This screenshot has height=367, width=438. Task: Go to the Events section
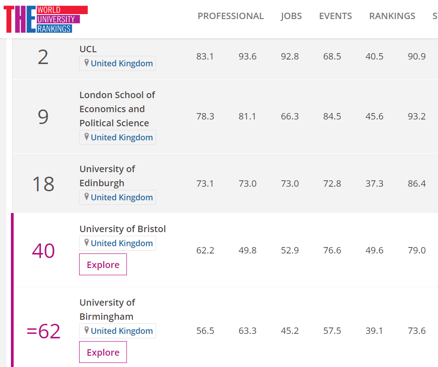335,16
